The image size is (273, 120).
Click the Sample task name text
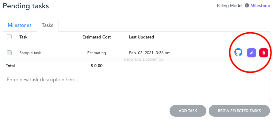30,53
